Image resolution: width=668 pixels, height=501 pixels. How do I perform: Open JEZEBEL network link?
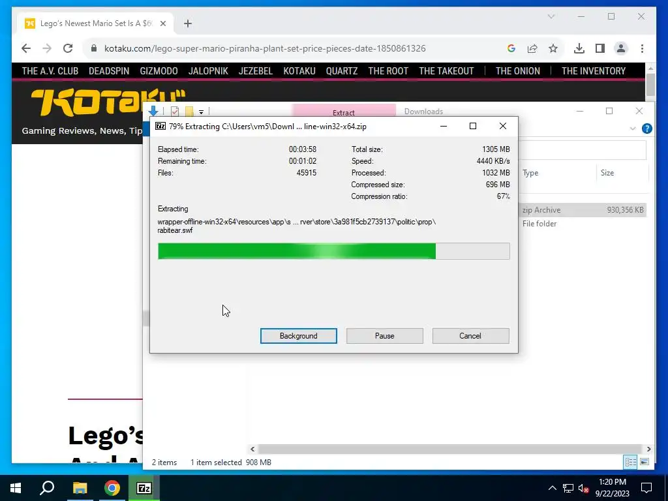(256, 71)
